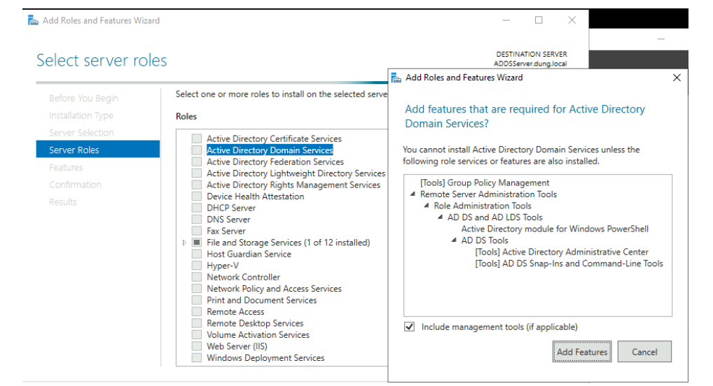This screenshot has width=713, height=386.
Task: Minimize the main Add Roles wizard window
Action: tap(506, 20)
